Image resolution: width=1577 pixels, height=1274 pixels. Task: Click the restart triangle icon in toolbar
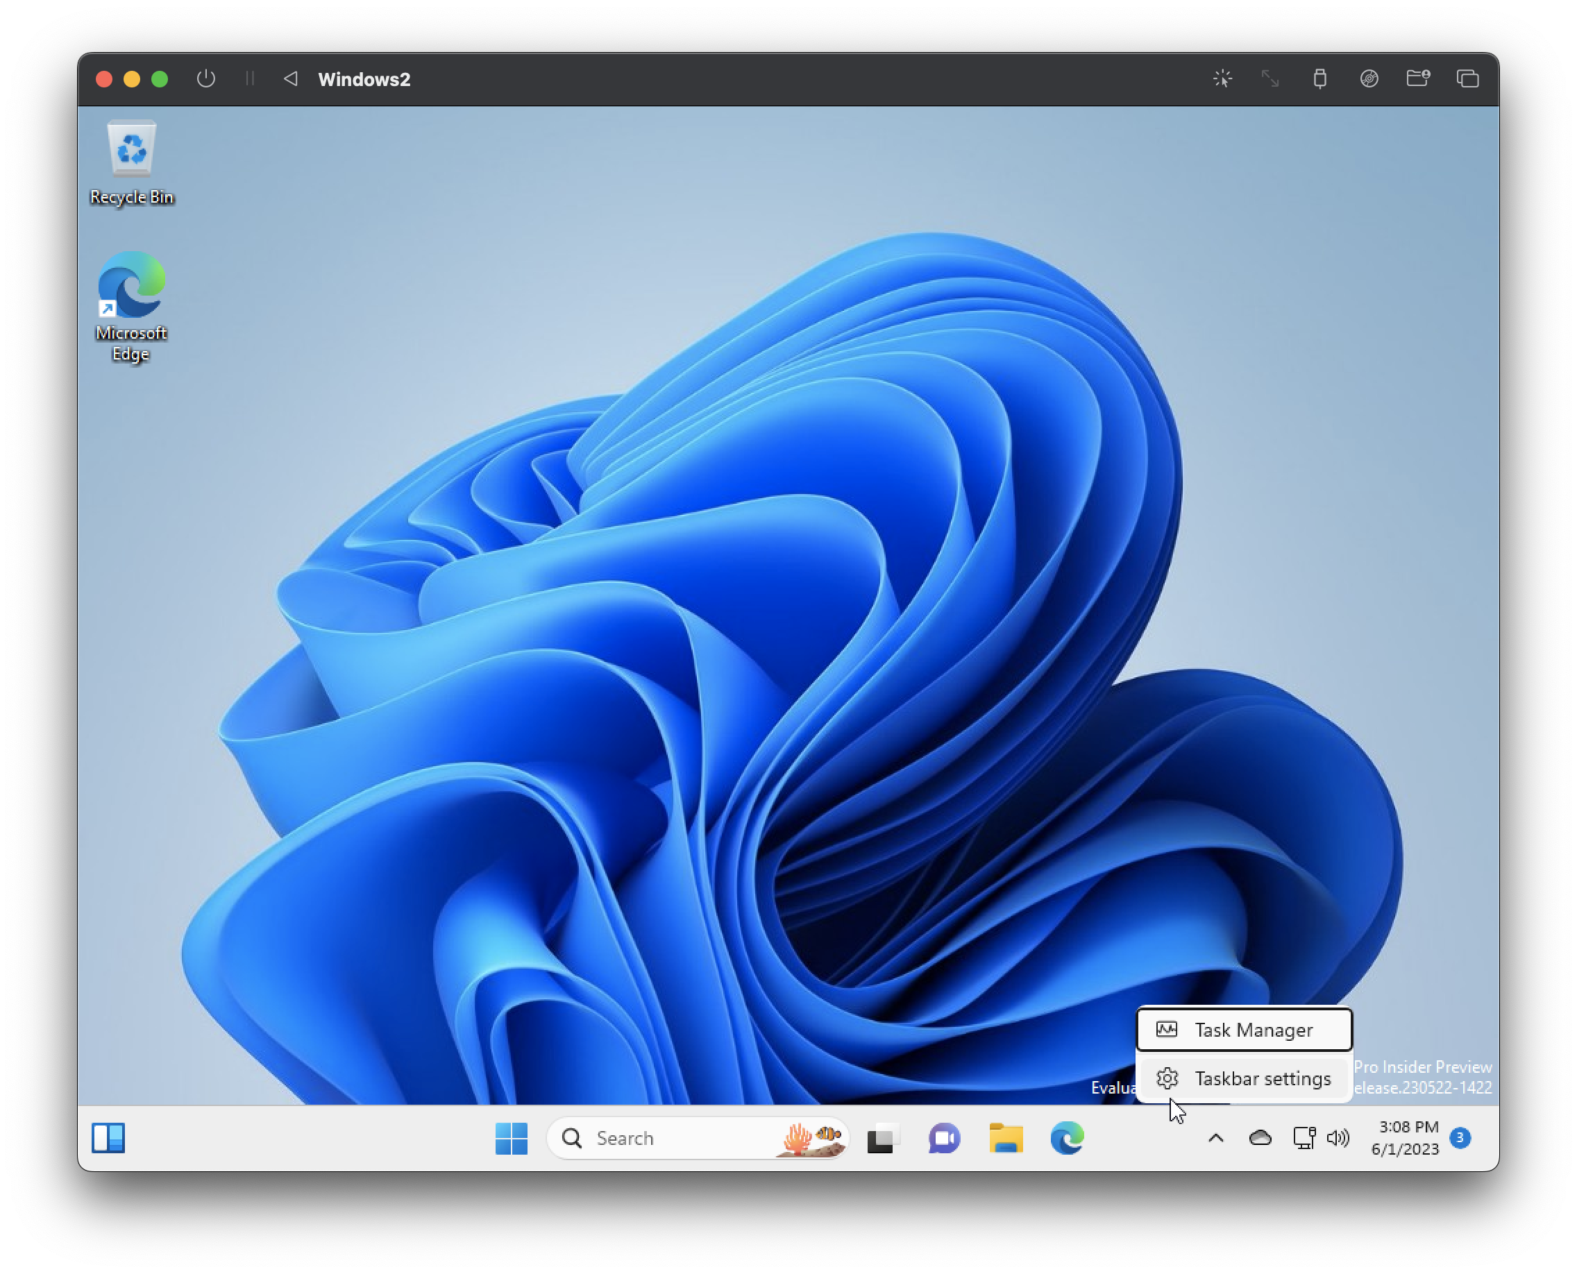pos(291,78)
